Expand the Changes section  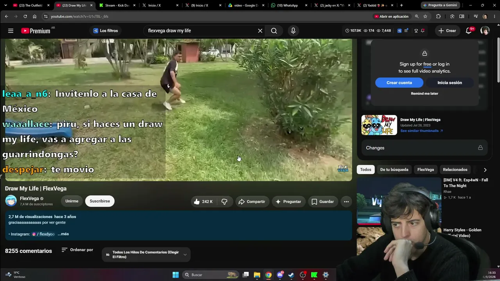pyautogui.click(x=425, y=148)
